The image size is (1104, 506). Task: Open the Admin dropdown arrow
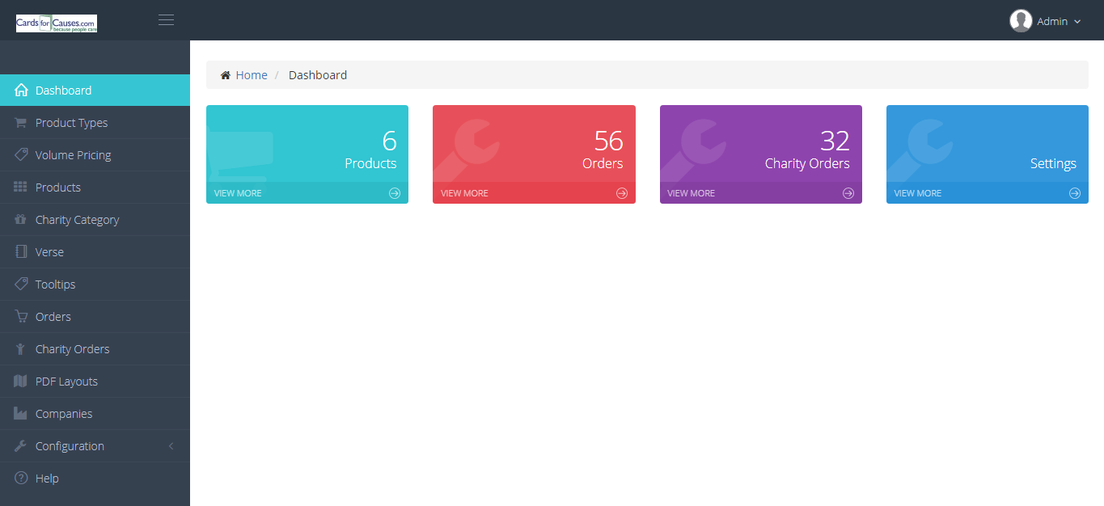(x=1077, y=22)
